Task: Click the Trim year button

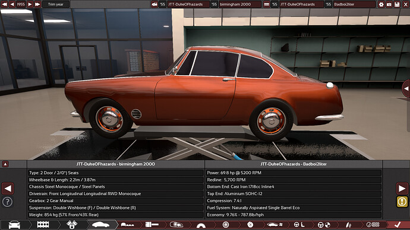Action: (56, 4)
